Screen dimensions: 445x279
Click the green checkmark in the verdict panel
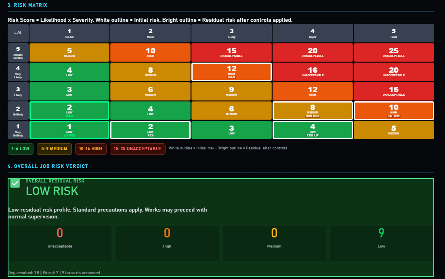click(15, 183)
